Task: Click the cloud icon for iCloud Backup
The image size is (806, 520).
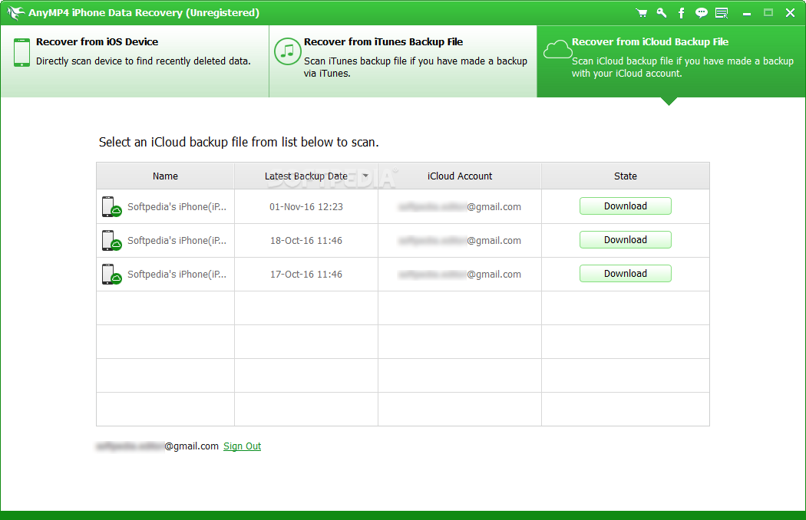Action: [557, 50]
